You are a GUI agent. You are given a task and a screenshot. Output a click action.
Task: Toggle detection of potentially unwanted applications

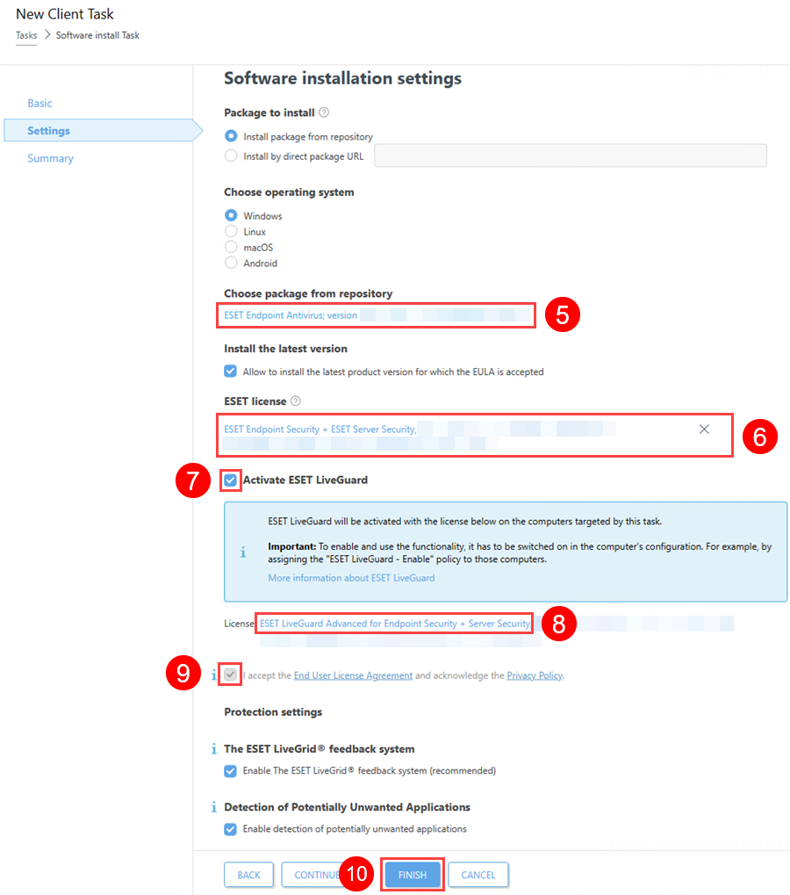[231, 829]
